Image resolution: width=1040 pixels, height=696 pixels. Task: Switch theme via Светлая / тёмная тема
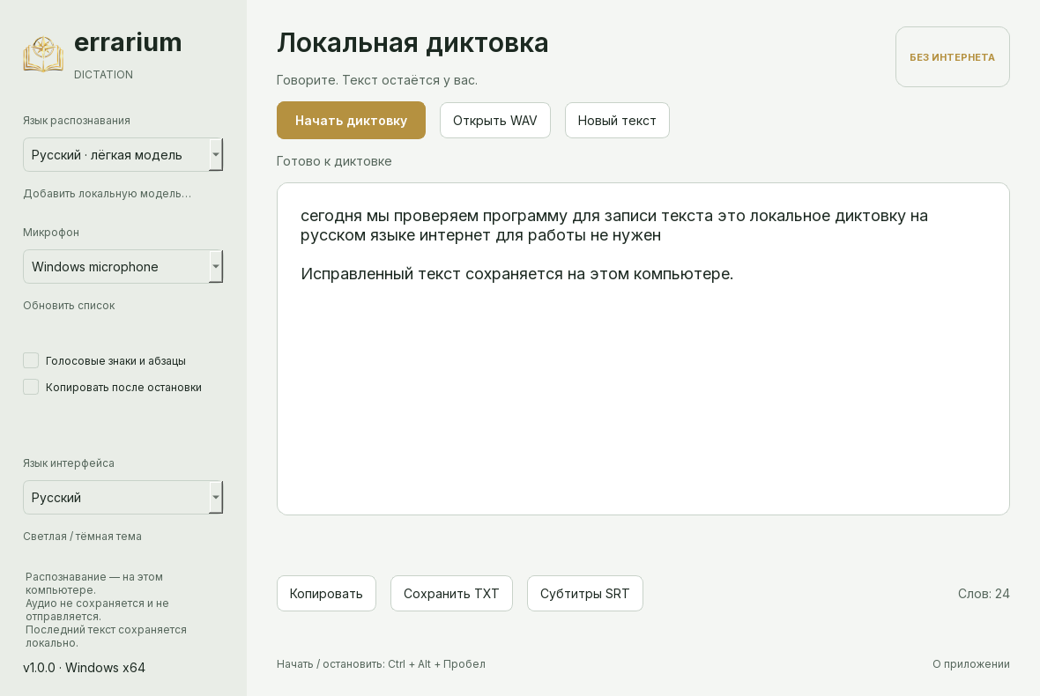pos(82,537)
